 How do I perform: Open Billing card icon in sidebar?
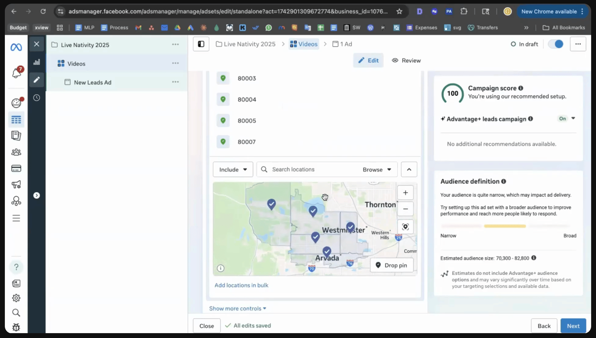pyautogui.click(x=16, y=168)
